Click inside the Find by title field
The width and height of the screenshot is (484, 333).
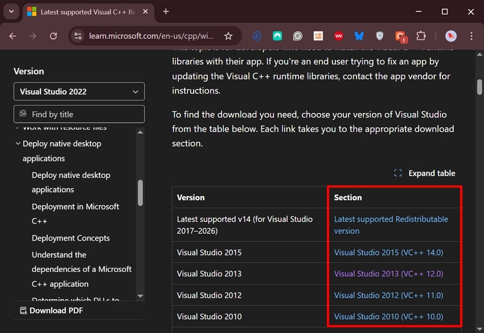pyautogui.click(x=79, y=113)
